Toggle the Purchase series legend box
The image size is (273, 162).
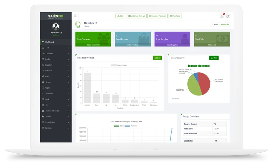127,126
